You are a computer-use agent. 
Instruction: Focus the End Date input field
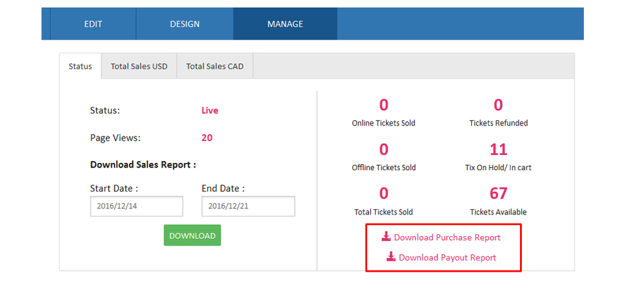pyautogui.click(x=248, y=206)
